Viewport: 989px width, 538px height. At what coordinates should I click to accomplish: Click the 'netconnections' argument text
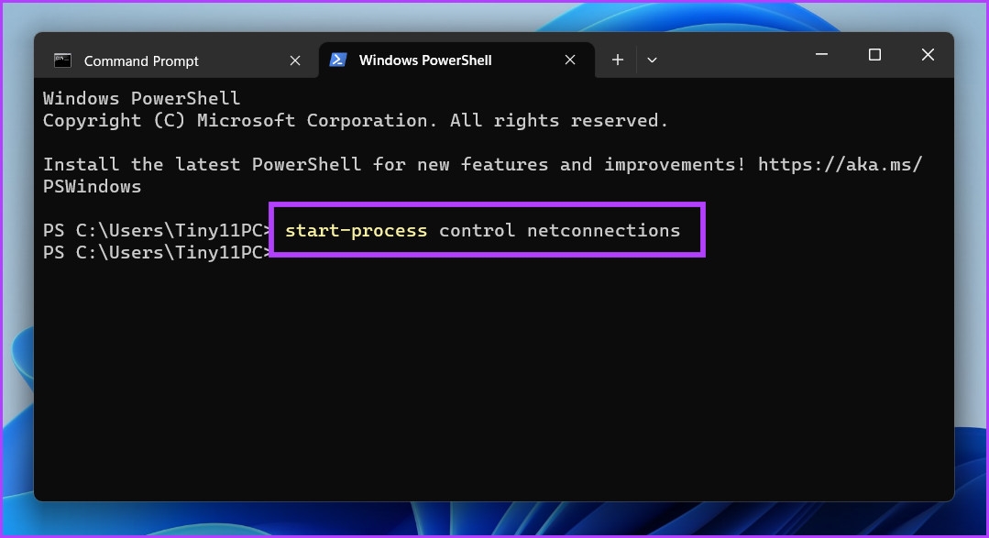pos(604,231)
